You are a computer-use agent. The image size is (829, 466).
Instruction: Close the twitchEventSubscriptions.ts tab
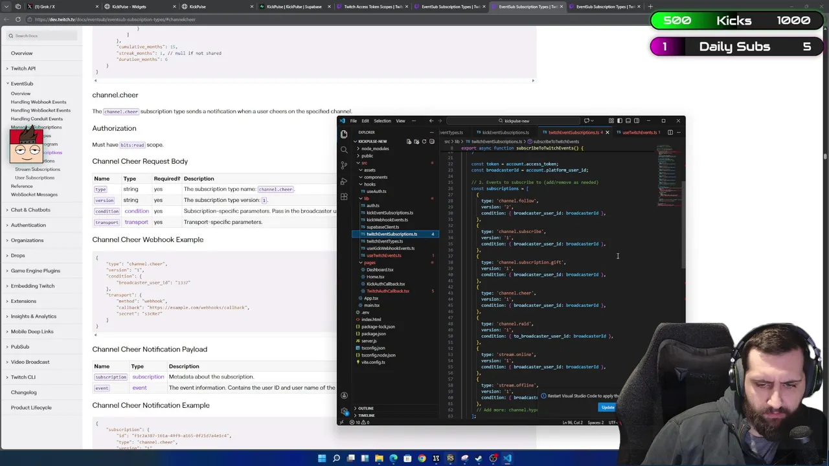608,132
